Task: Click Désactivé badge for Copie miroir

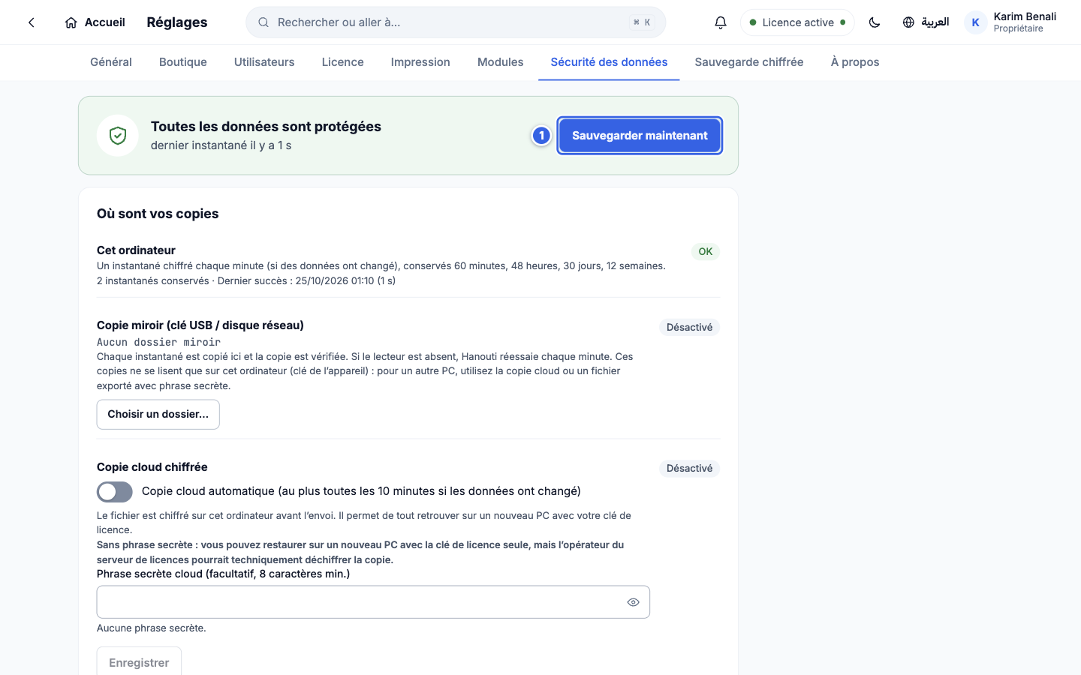Action: 690,328
